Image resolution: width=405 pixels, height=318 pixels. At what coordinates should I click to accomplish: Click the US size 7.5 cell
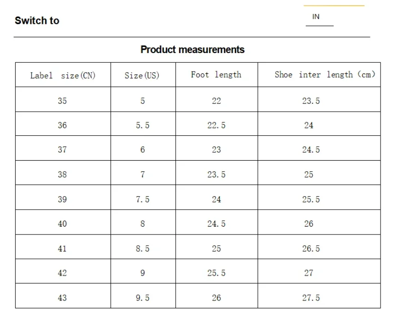[x=143, y=199]
